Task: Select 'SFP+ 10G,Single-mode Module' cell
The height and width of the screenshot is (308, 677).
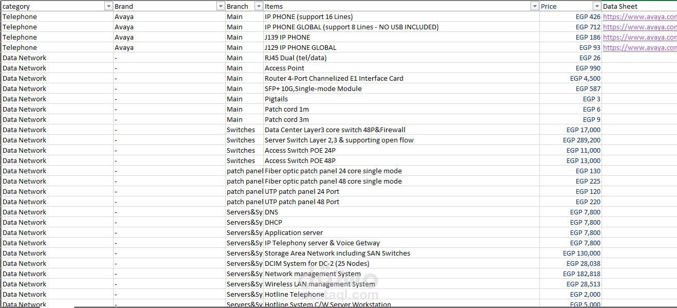Action: tap(401, 88)
